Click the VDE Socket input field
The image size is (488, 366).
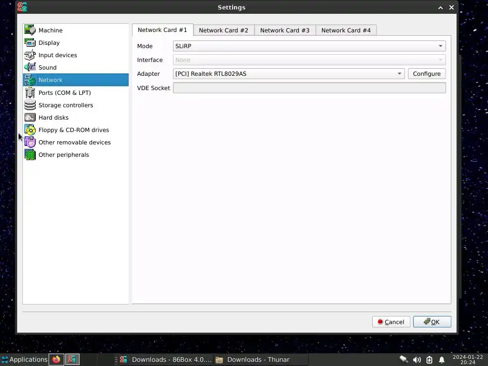point(309,88)
